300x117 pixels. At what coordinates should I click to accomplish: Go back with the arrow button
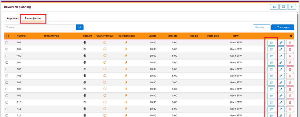point(292,7)
